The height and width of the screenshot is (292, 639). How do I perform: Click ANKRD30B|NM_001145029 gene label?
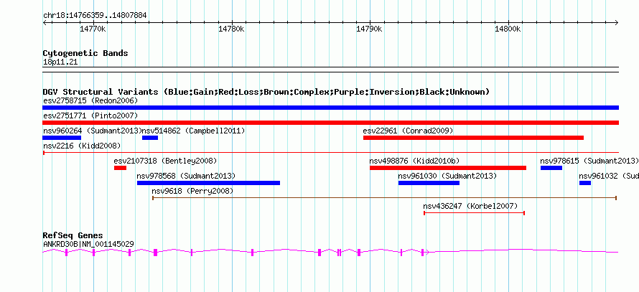point(88,245)
